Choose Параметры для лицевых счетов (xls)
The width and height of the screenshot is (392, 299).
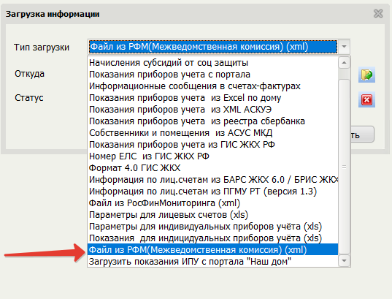[x=212, y=215]
